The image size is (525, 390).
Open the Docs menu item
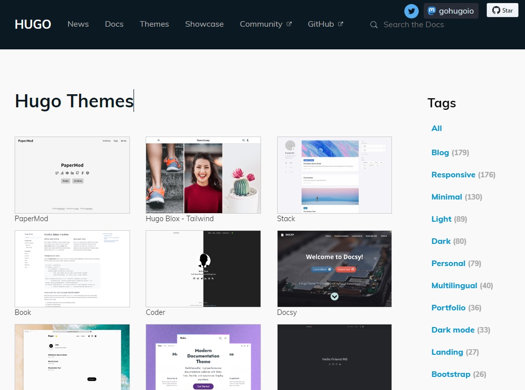tap(114, 24)
